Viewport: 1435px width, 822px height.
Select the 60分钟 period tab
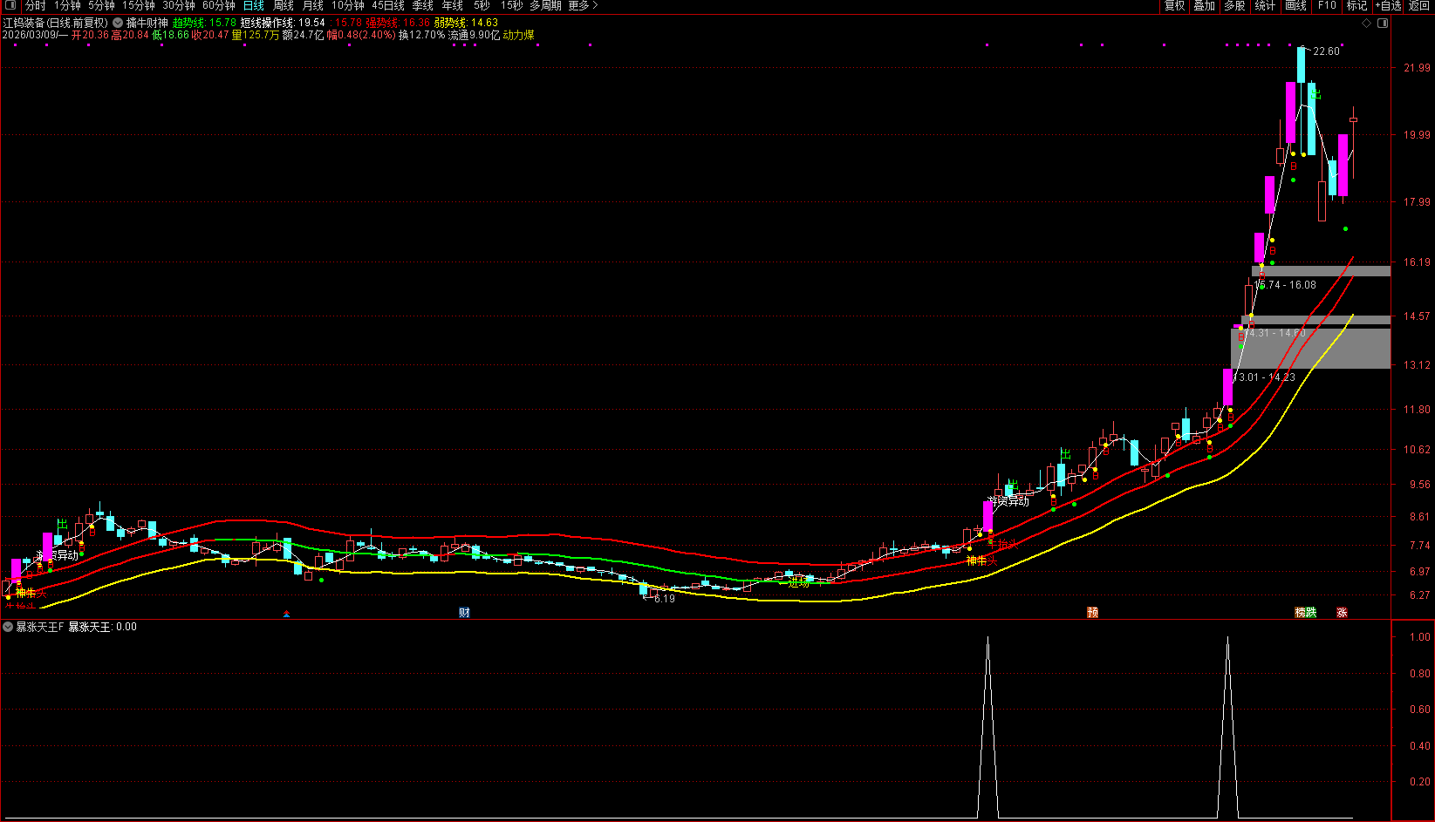[x=219, y=6]
